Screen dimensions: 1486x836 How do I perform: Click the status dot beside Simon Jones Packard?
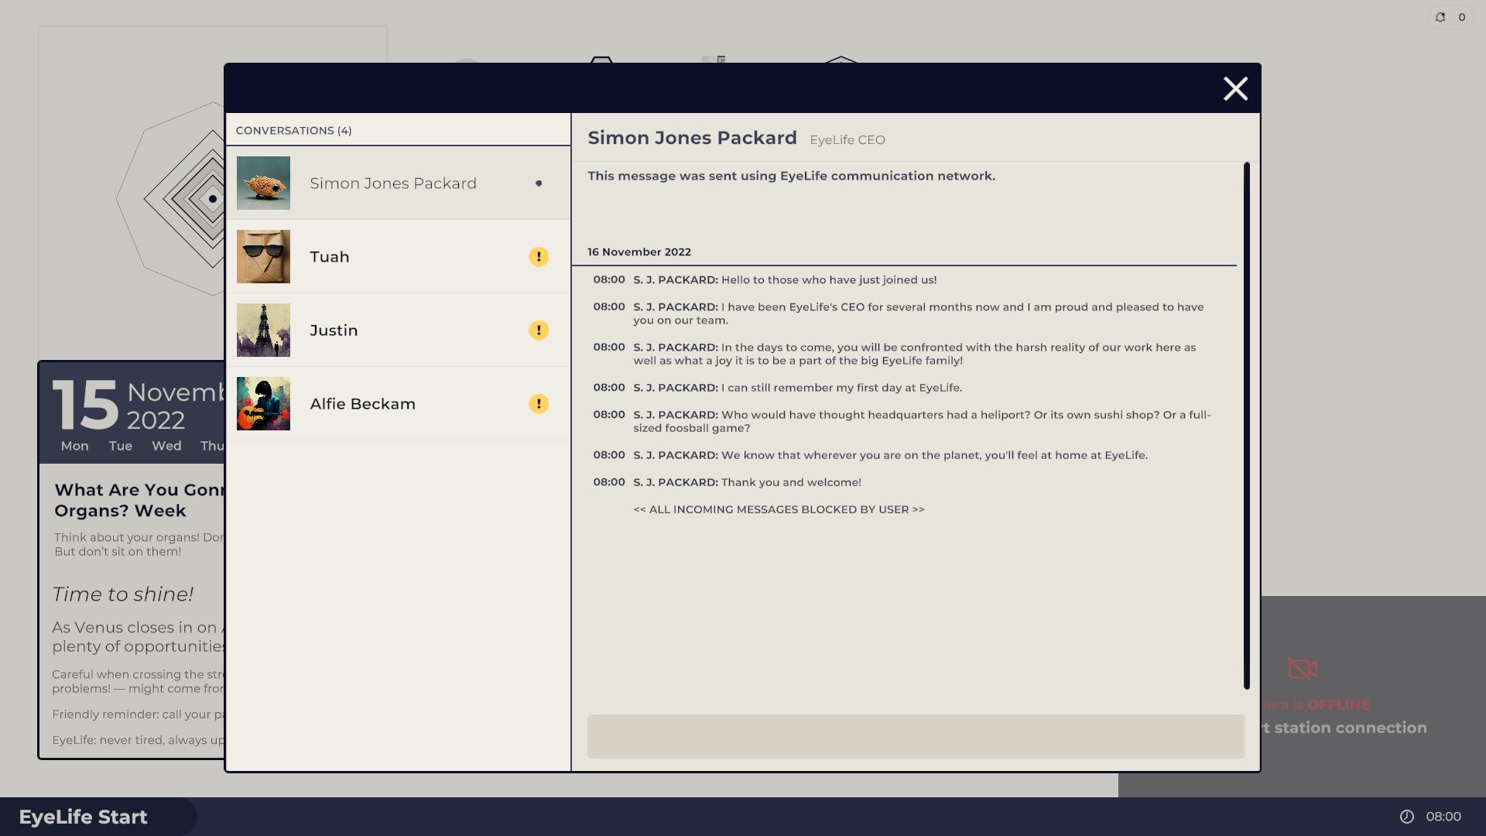click(539, 183)
